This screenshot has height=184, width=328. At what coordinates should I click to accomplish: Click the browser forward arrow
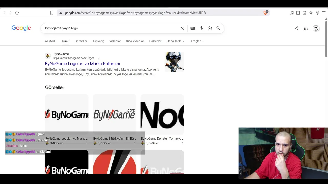coord(11,13)
